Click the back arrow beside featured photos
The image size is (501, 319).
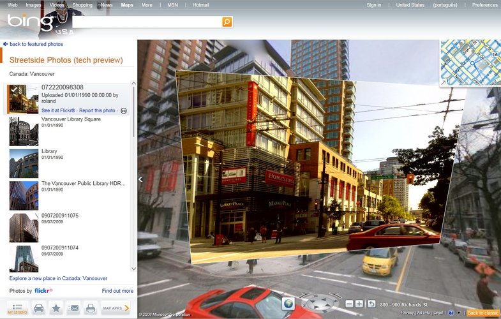pyautogui.click(x=5, y=44)
